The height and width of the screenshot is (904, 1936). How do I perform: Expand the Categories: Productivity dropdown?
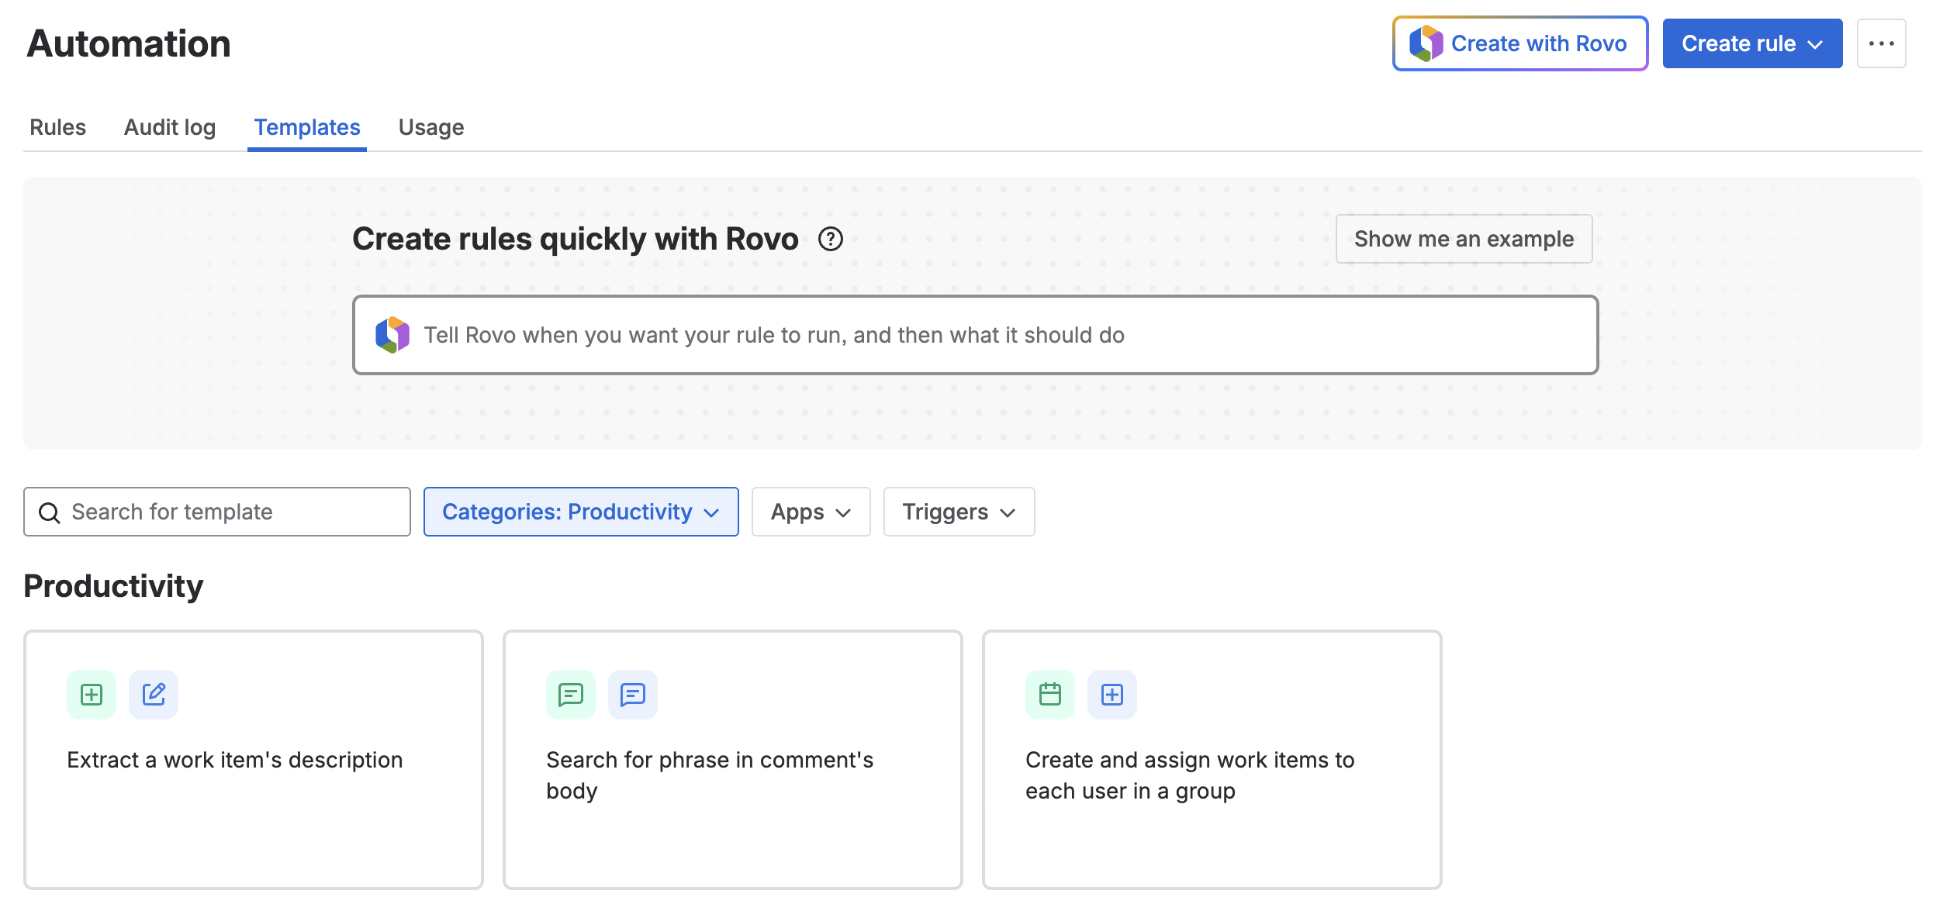click(x=580, y=512)
